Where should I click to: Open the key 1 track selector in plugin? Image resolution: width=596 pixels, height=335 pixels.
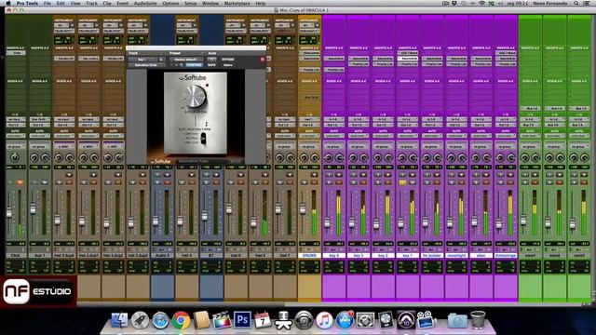pos(143,60)
